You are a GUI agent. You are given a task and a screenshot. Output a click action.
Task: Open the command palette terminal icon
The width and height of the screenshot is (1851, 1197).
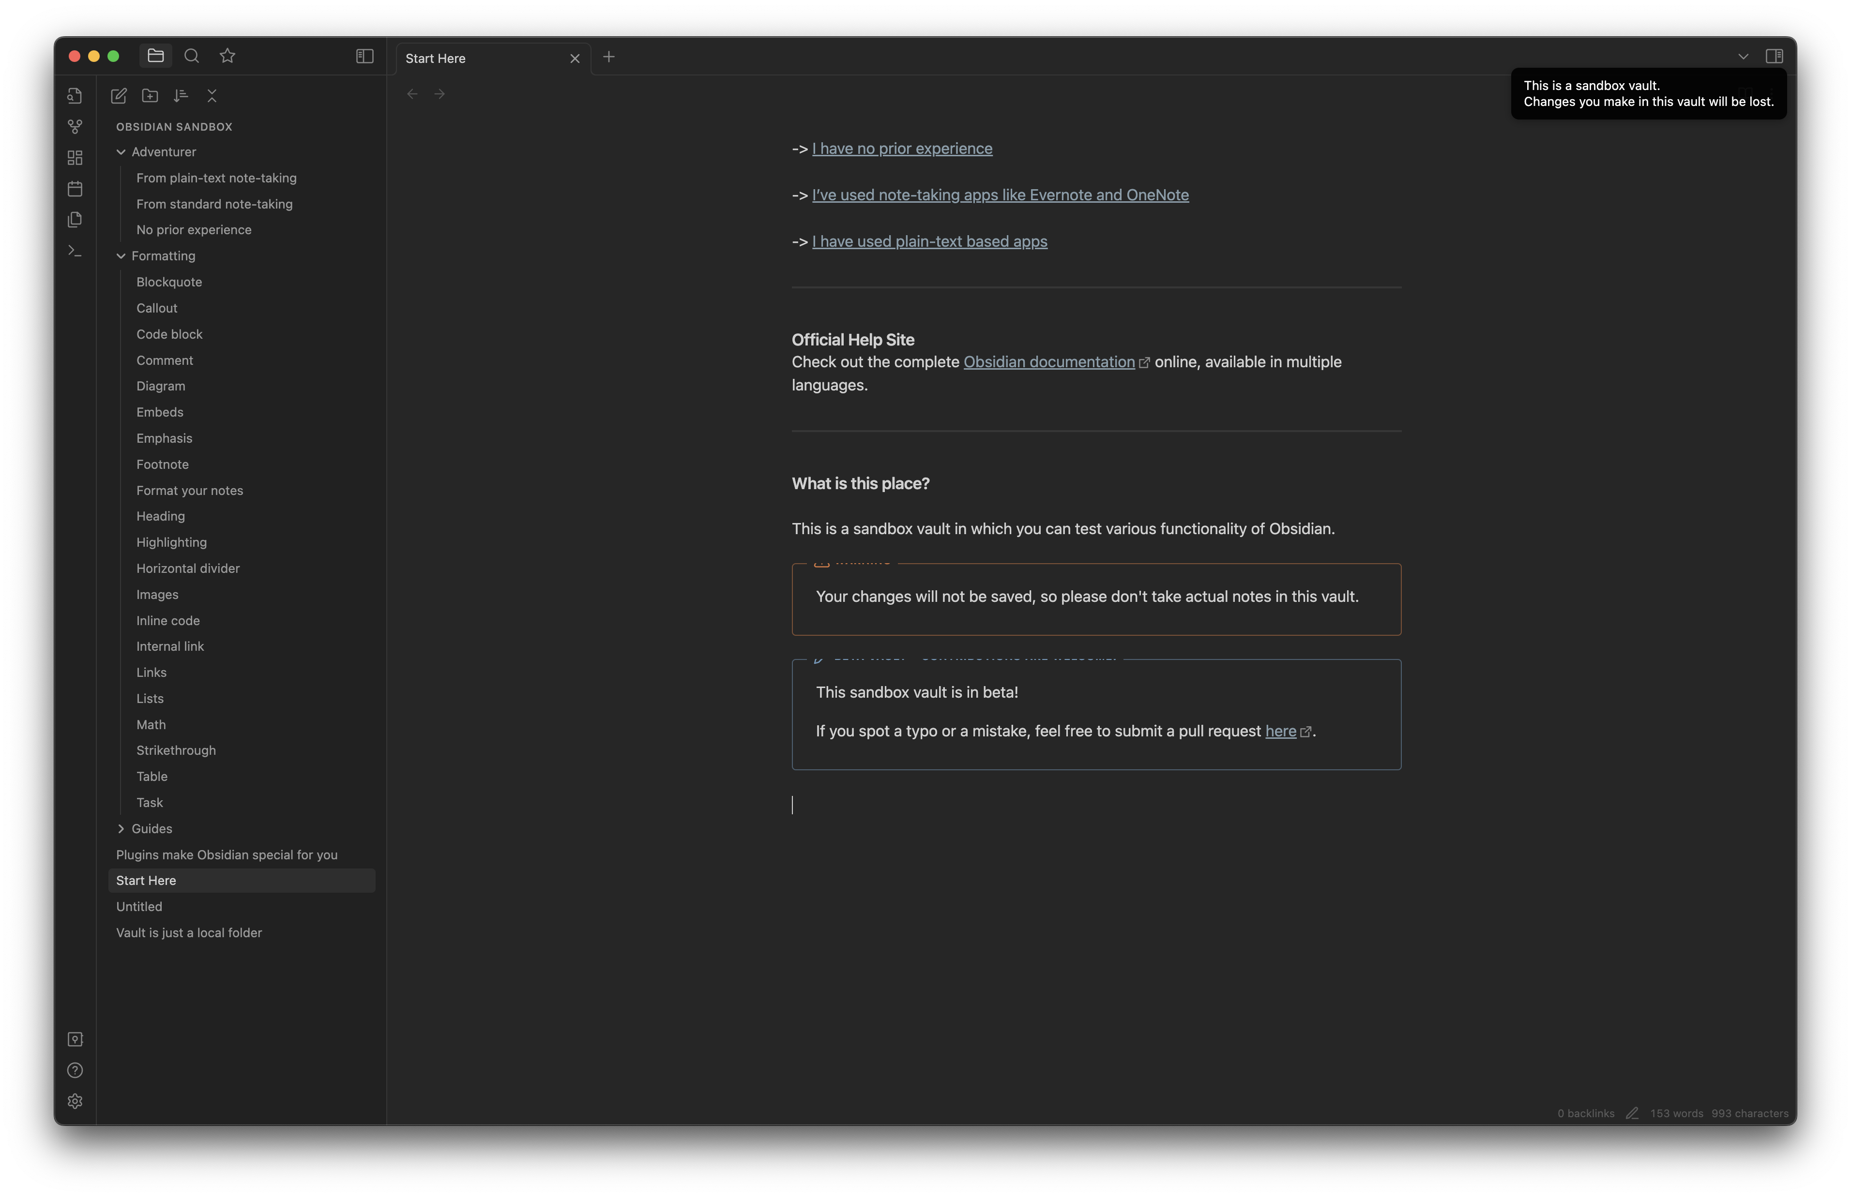(75, 250)
